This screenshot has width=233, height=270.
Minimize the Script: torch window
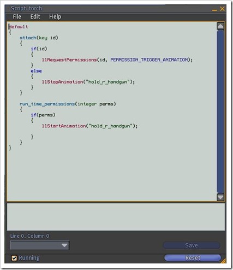[214, 10]
